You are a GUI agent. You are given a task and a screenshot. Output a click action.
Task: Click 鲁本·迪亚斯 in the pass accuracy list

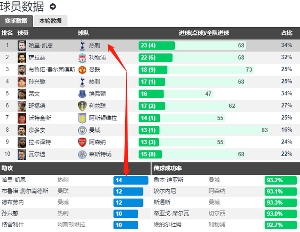[169, 180]
